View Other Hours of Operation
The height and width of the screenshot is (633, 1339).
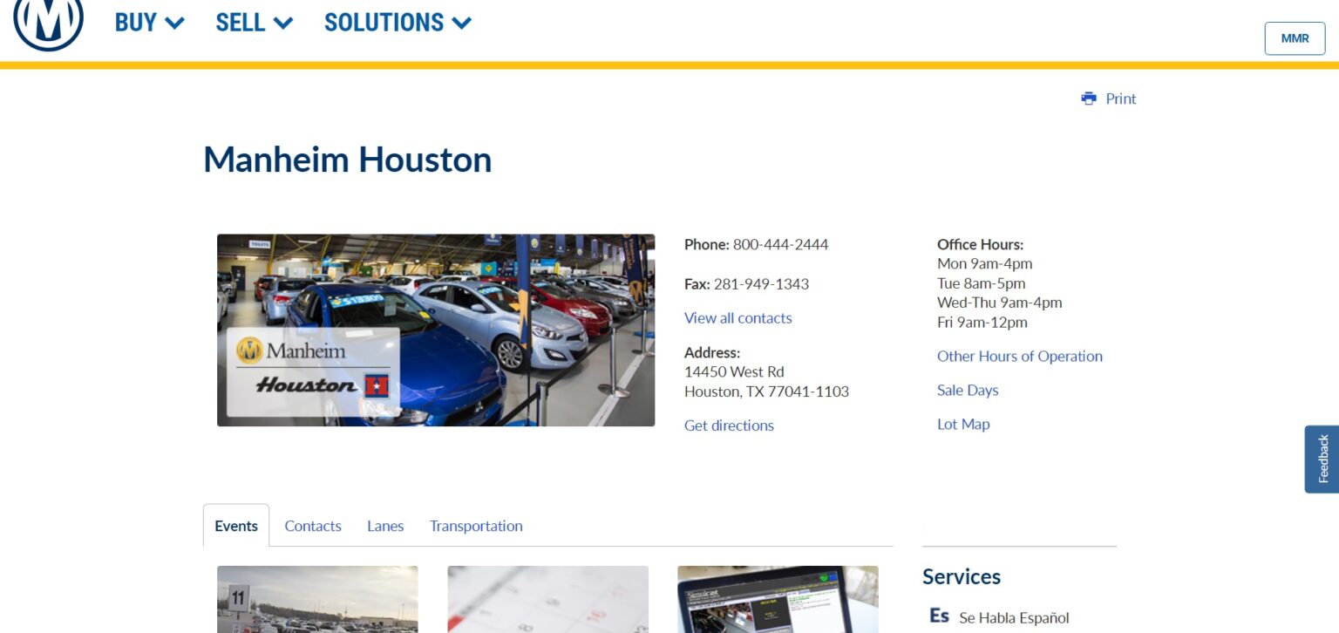[x=1019, y=356]
